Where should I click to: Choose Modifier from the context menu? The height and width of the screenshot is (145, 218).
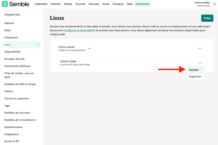pos(194,70)
